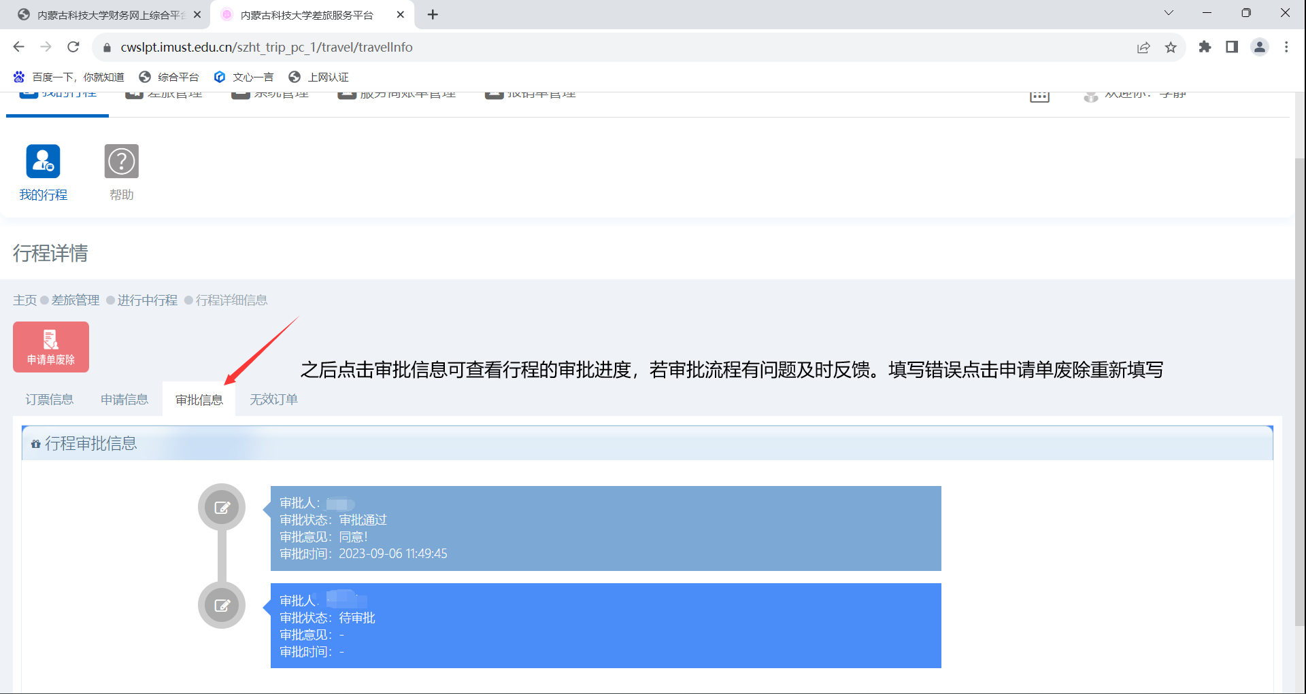Image resolution: width=1306 pixels, height=694 pixels.
Task: Select the 申请信息 tab
Action: coord(124,400)
